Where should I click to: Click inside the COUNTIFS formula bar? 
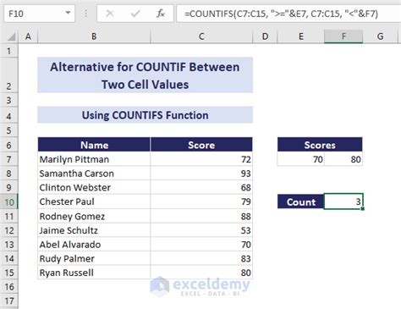(x=288, y=14)
